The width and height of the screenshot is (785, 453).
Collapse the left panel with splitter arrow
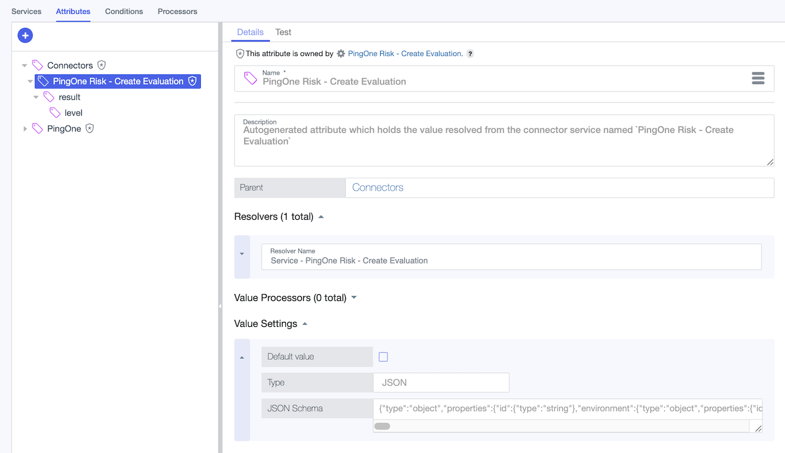(220, 306)
